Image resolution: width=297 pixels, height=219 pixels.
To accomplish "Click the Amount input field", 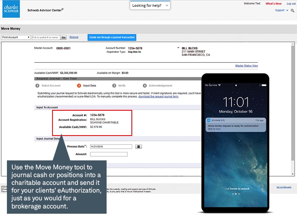I will tap(109, 154).
